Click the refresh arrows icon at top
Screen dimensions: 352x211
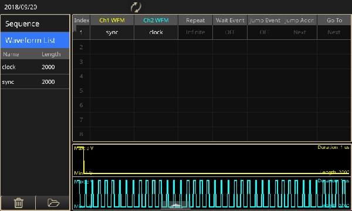point(136,7)
